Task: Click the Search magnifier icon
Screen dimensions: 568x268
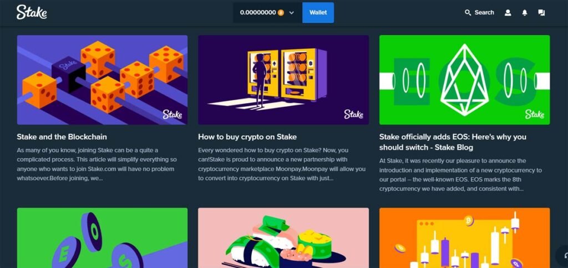Action: [468, 13]
